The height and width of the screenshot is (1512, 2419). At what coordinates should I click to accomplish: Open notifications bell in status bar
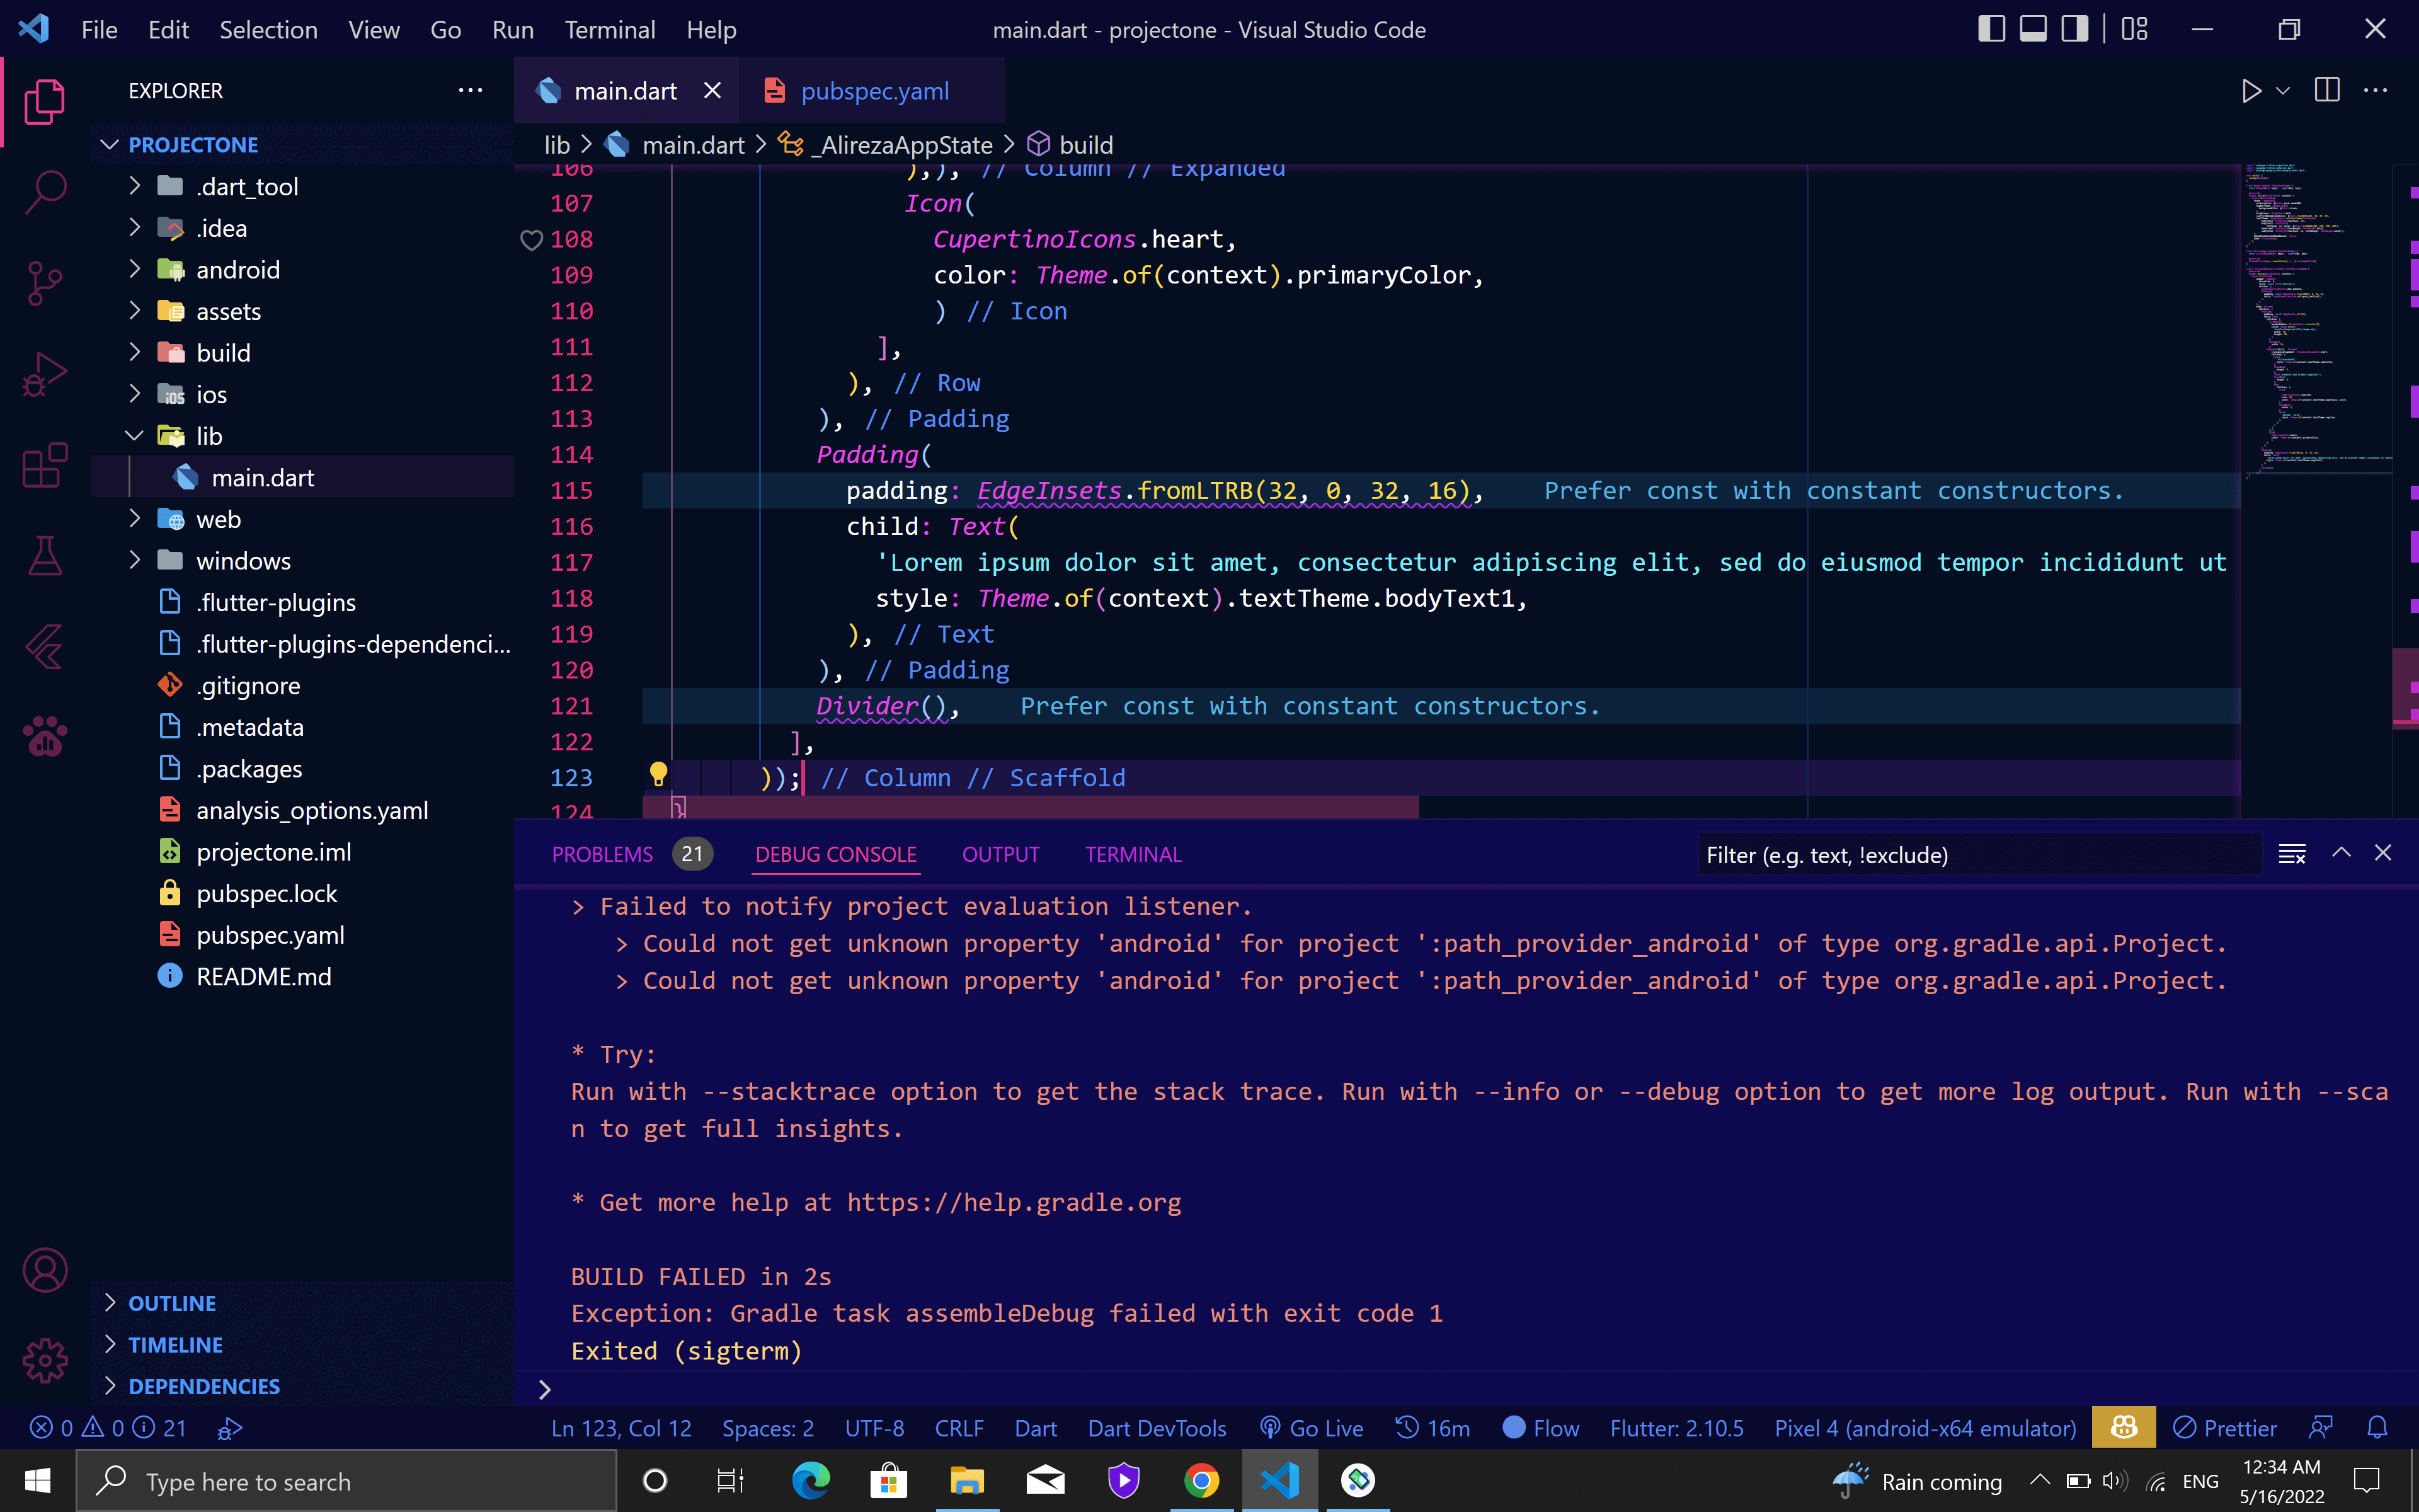[2378, 1428]
